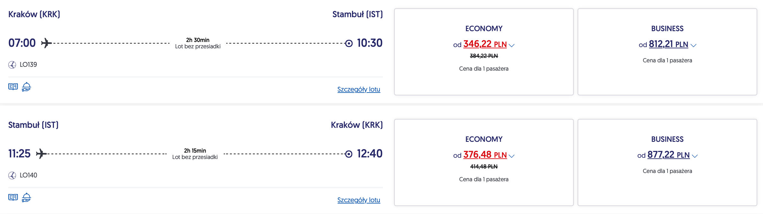Screen dimensions: 763x214
Task: Open Szczegóły lotu for the Kraków–Stambuł flight
Action: pos(359,89)
